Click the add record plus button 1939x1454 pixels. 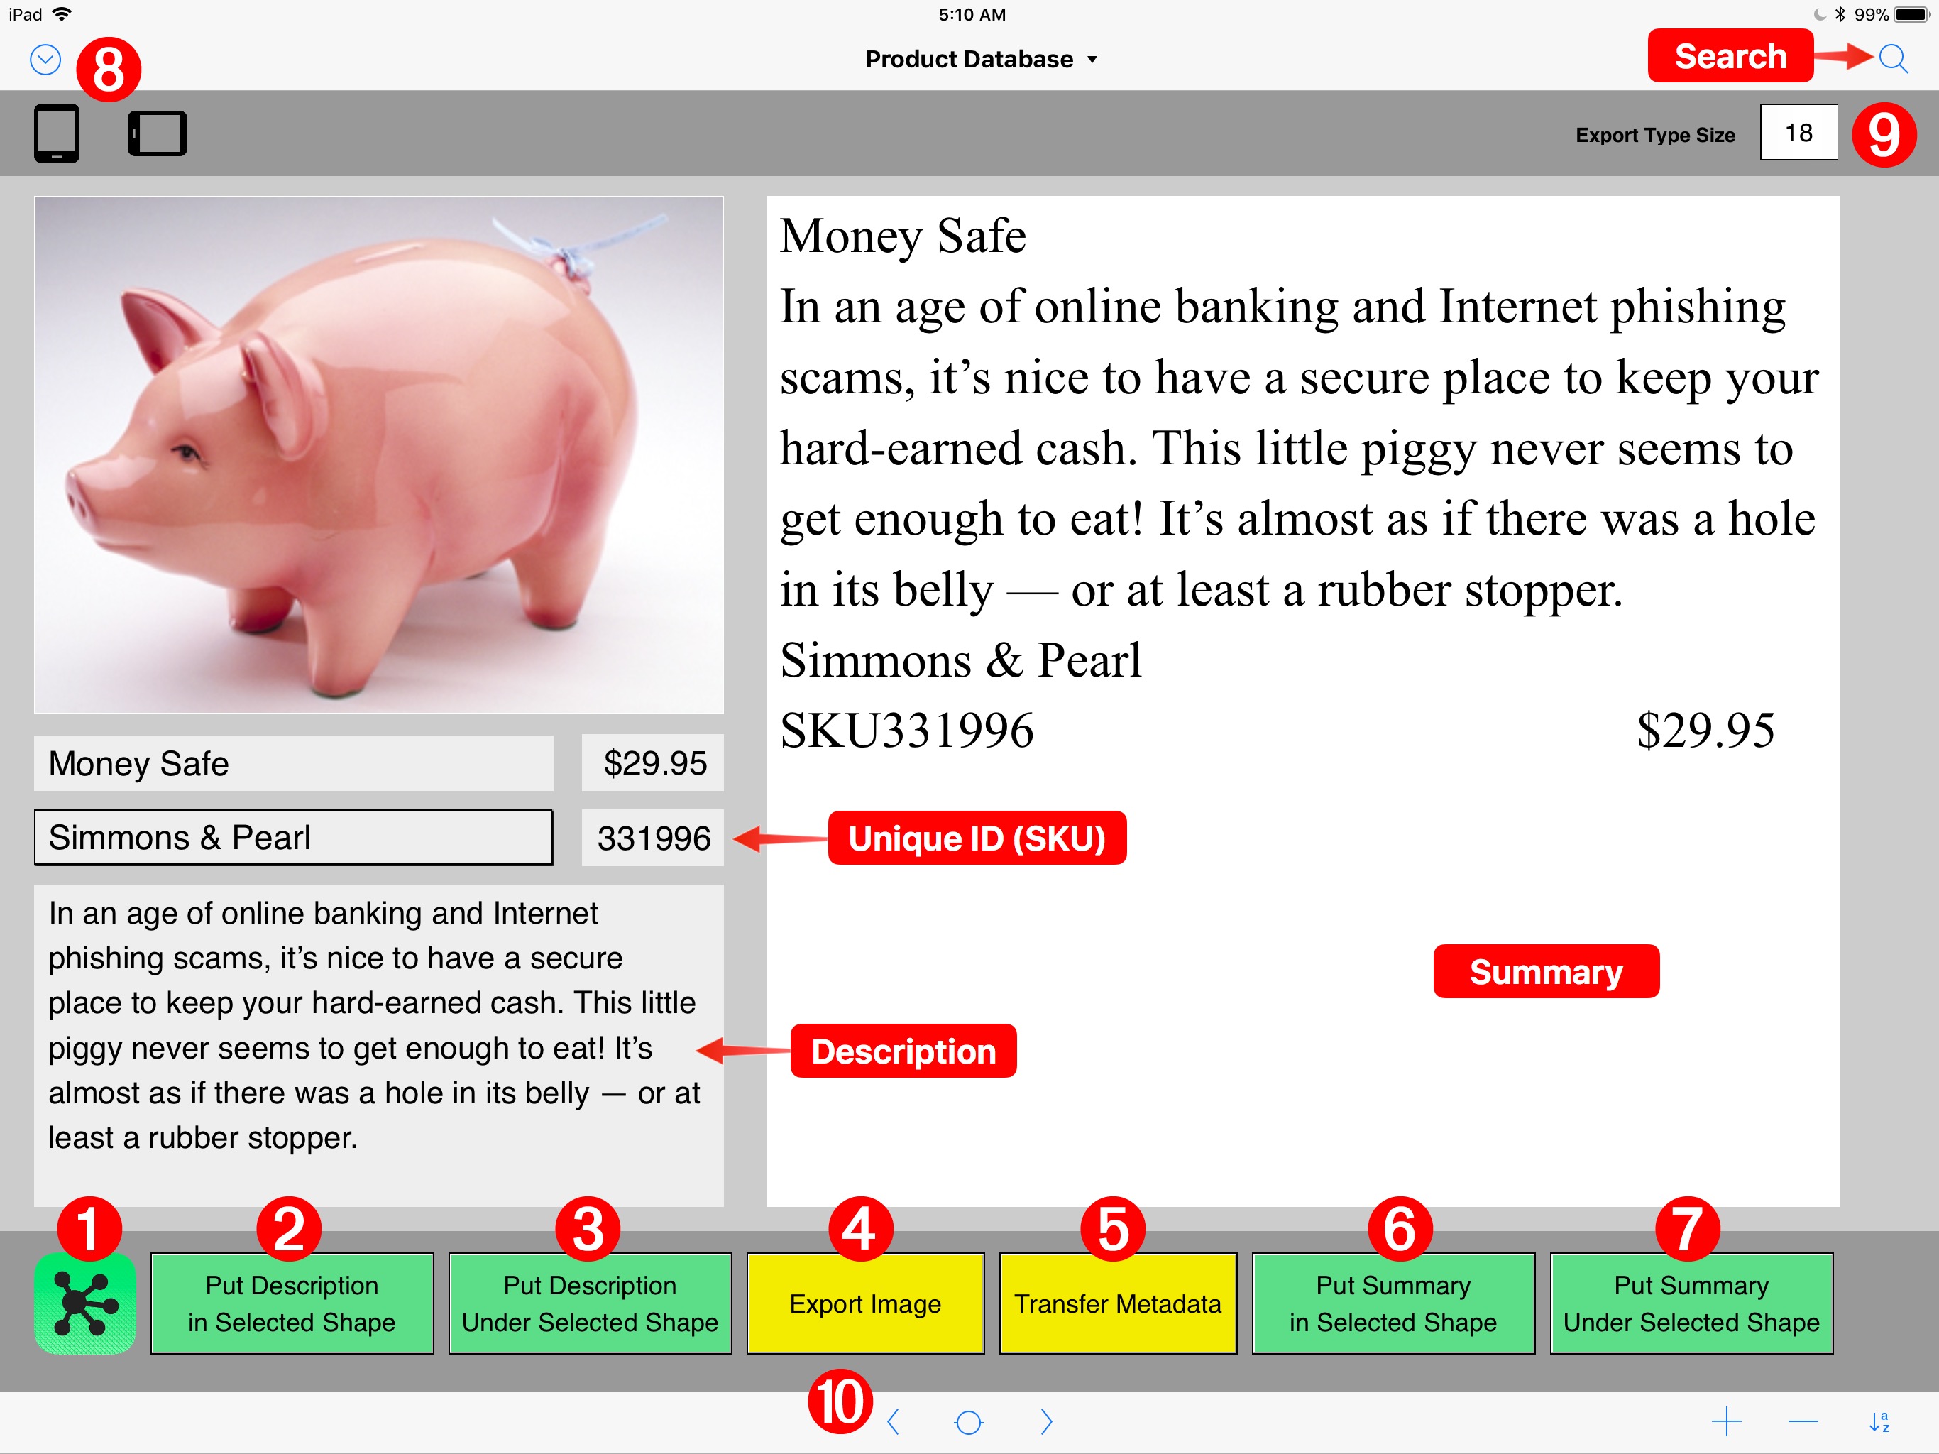coord(1737,1421)
